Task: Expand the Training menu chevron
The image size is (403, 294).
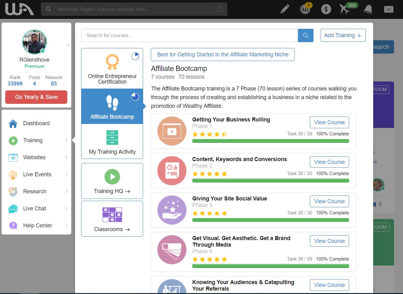Action: coord(66,140)
